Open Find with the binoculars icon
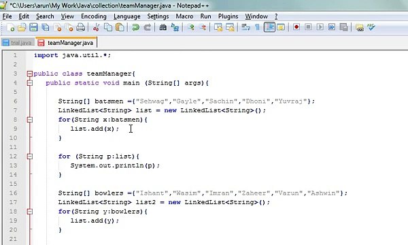The height and width of the screenshot is (245, 408). pyautogui.click(x=163, y=27)
